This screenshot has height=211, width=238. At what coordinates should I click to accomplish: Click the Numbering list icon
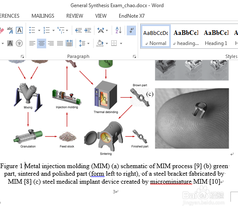[x=47, y=30]
